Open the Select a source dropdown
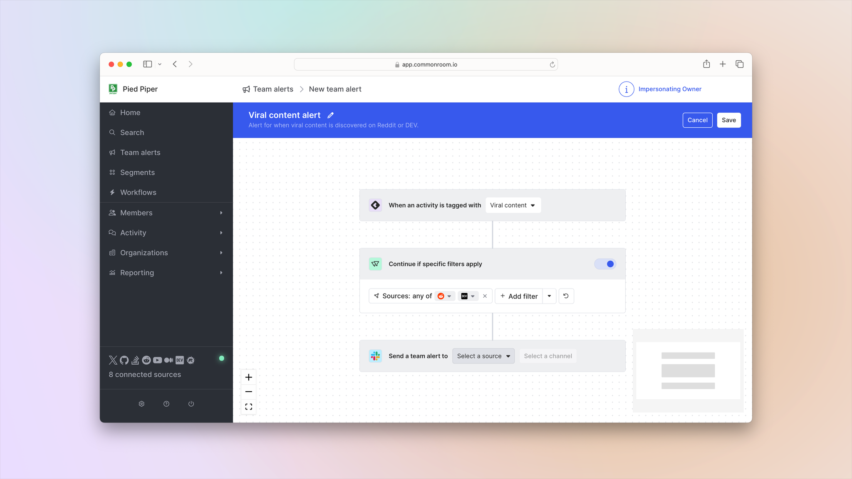Screen dimensions: 852x479 [x=483, y=356]
